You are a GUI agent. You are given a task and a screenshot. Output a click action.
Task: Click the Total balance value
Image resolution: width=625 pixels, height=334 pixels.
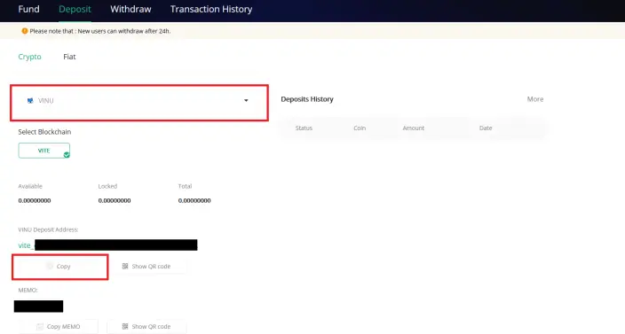click(x=194, y=200)
